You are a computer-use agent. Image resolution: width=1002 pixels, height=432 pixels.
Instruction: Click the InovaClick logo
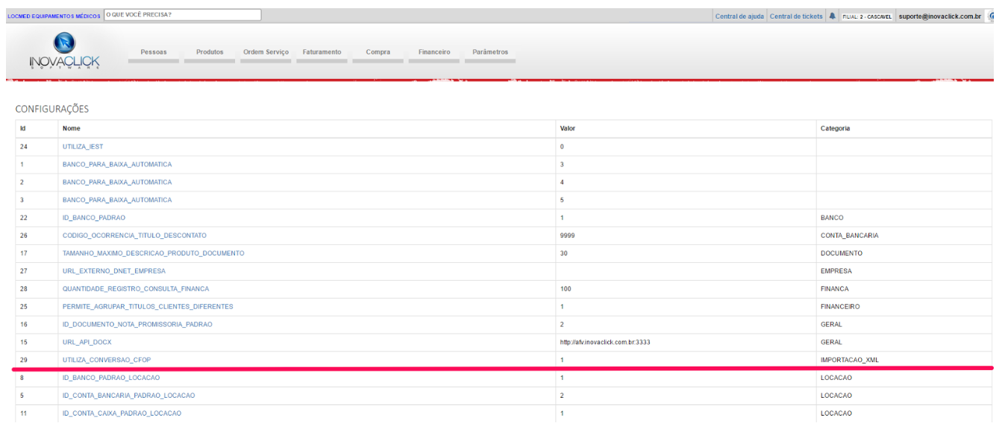click(x=64, y=51)
